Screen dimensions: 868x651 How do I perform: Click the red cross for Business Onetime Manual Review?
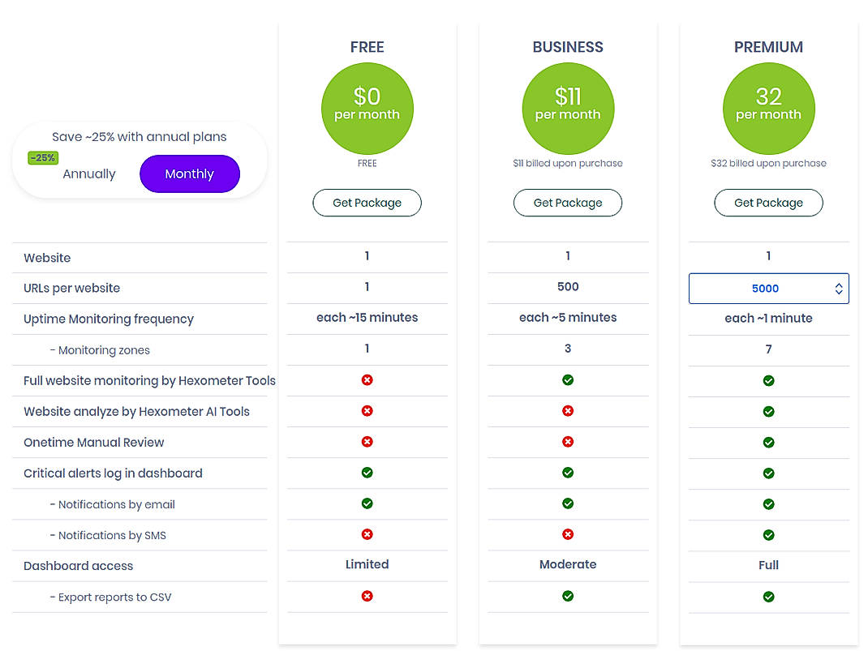568,442
